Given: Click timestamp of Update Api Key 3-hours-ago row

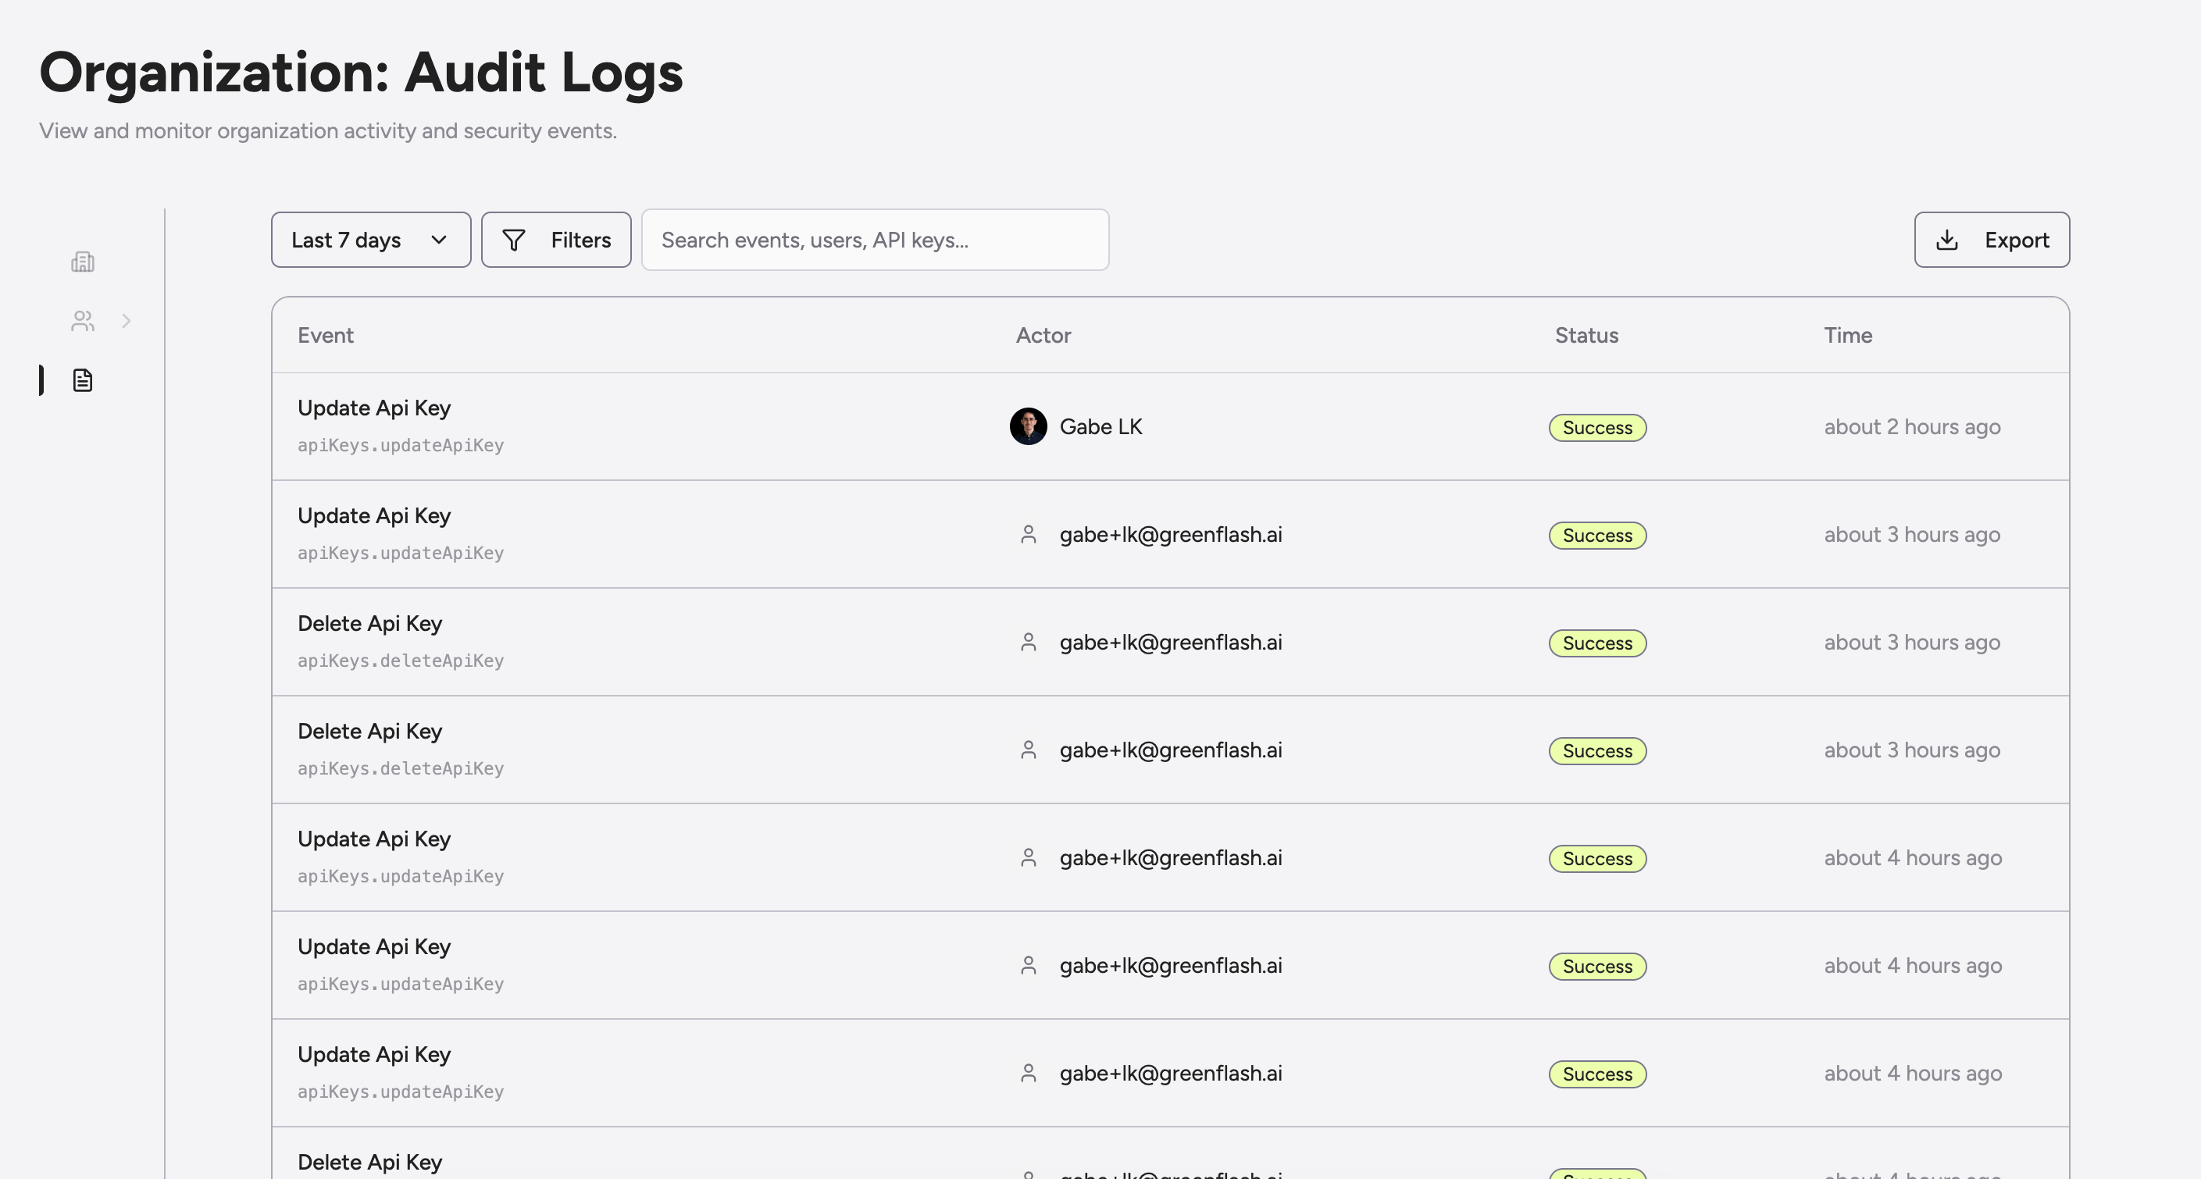Looking at the screenshot, I should [x=1912, y=535].
